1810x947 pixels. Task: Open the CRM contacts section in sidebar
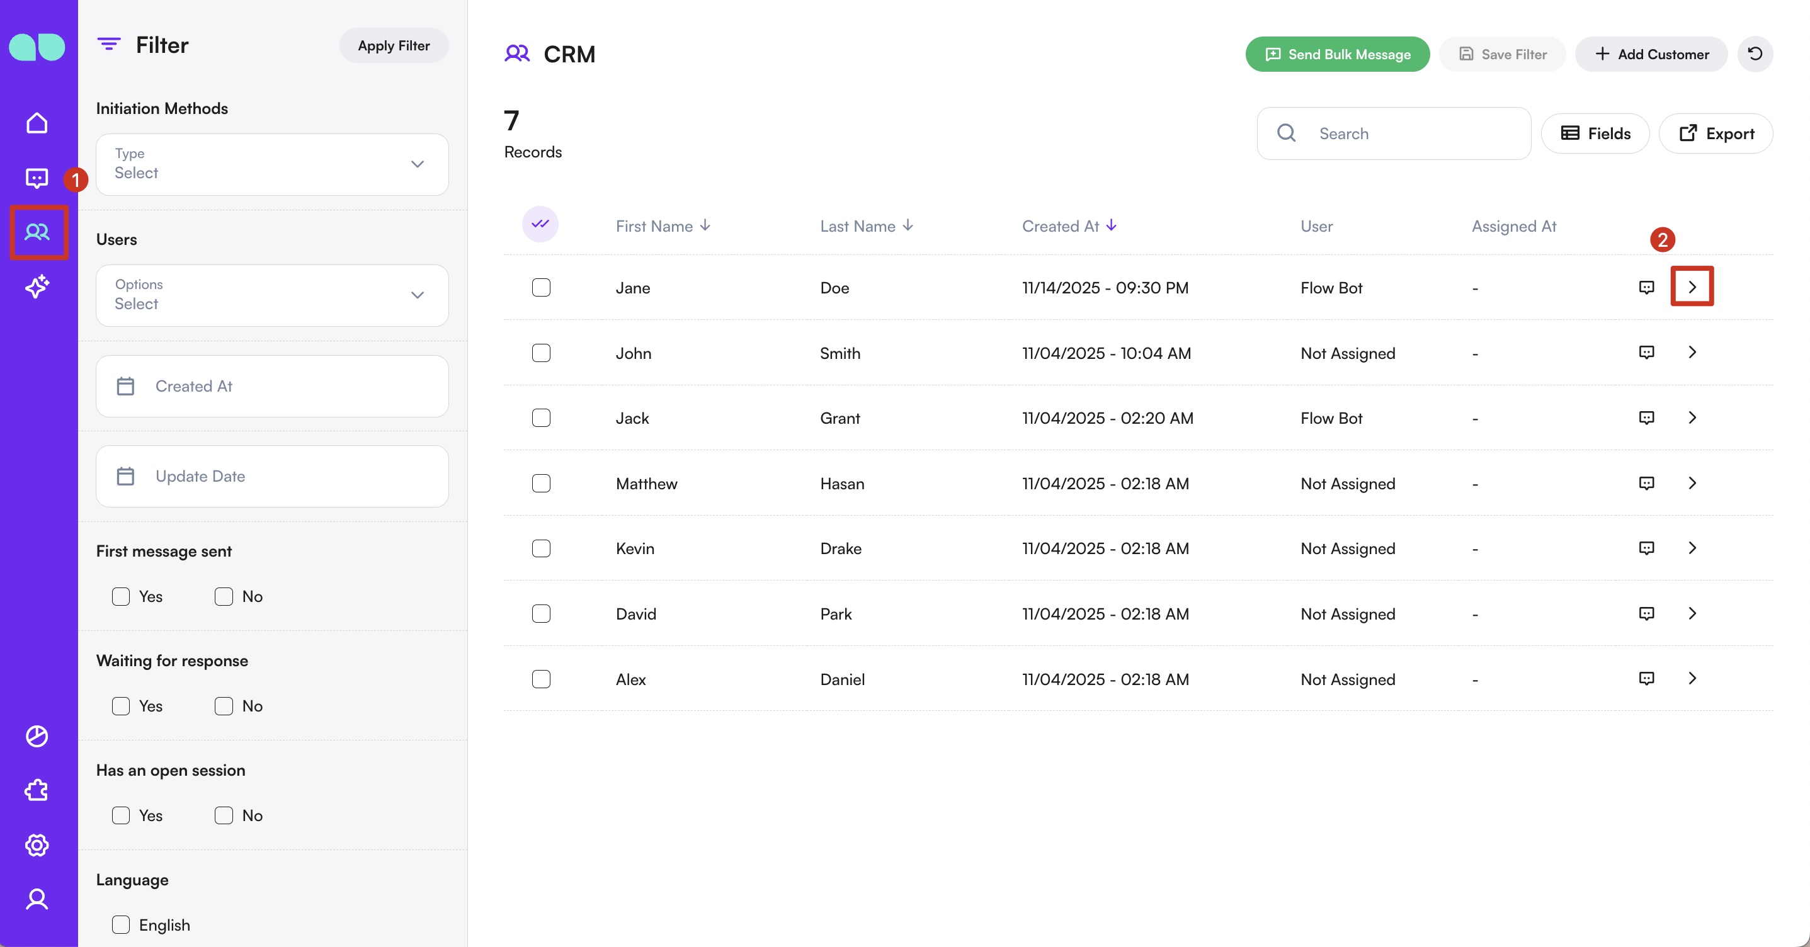coord(37,232)
